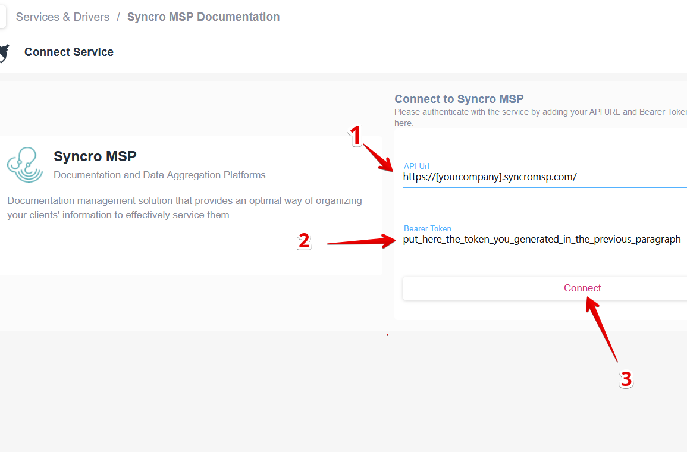Image resolution: width=687 pixels, height=452 pixels.
Task: Click the plug icon beside Connect Service
Action: [x=5, y=53]
